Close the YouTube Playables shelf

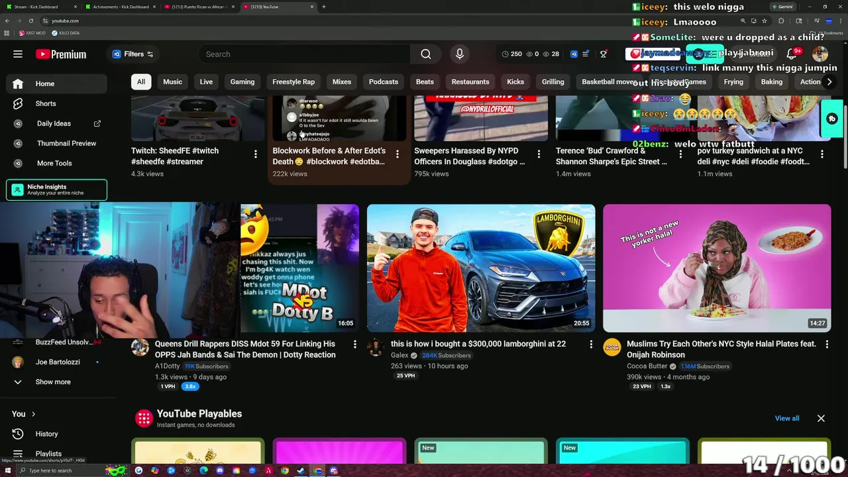click(x=821, y=419)
